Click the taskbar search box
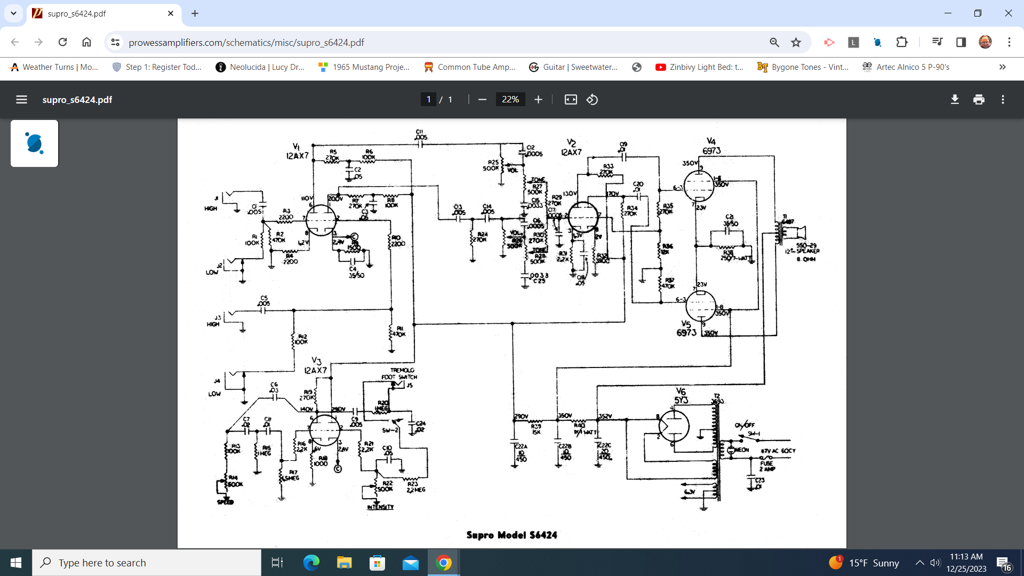 [x=147, y=563]
